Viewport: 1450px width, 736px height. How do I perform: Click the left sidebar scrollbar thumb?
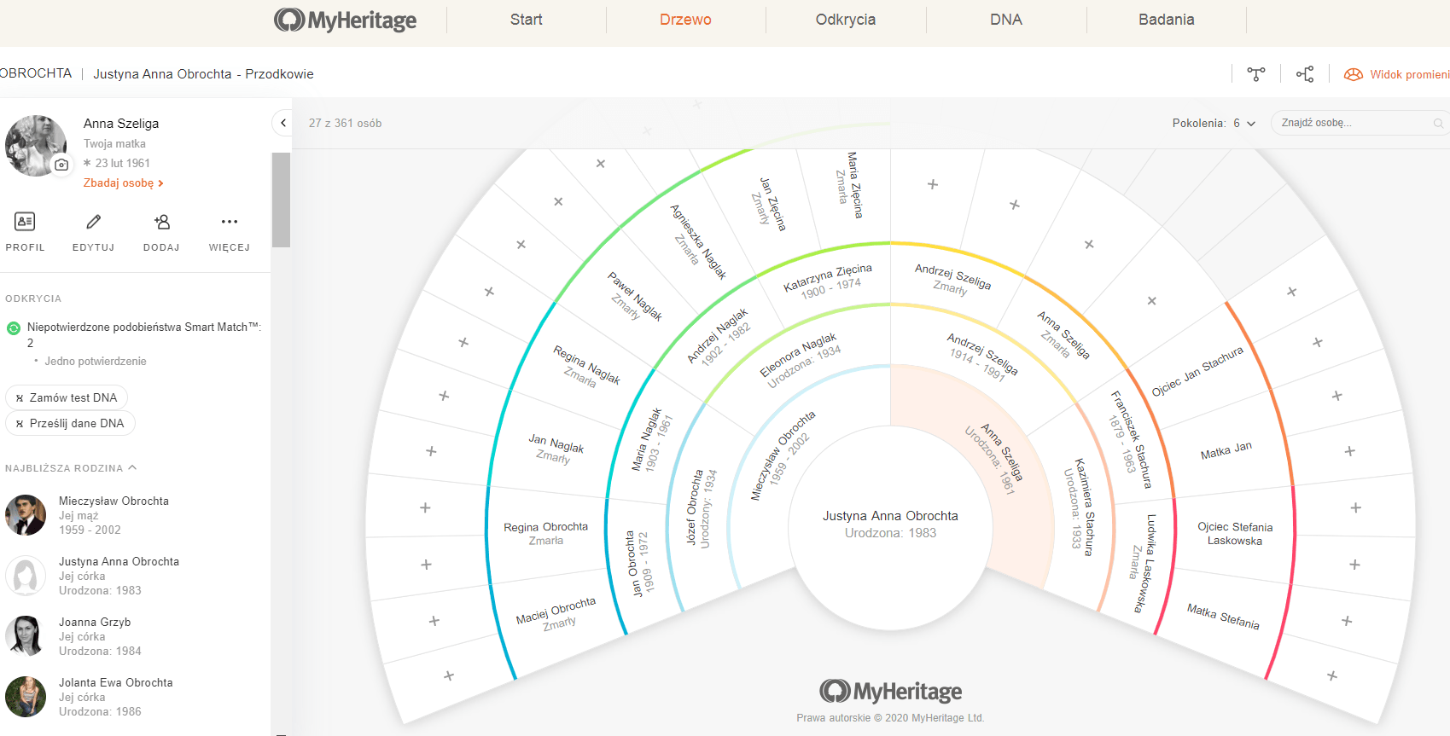[x=281, y=200]
